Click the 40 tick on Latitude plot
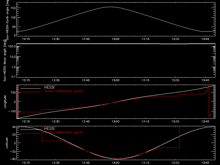220x165 pixels. 14,127
